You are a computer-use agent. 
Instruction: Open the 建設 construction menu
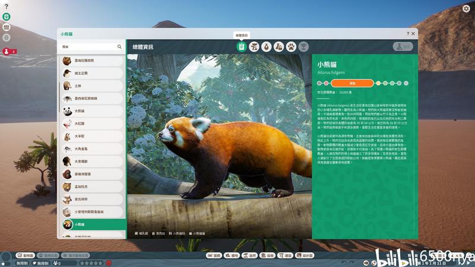coord(285,256)
